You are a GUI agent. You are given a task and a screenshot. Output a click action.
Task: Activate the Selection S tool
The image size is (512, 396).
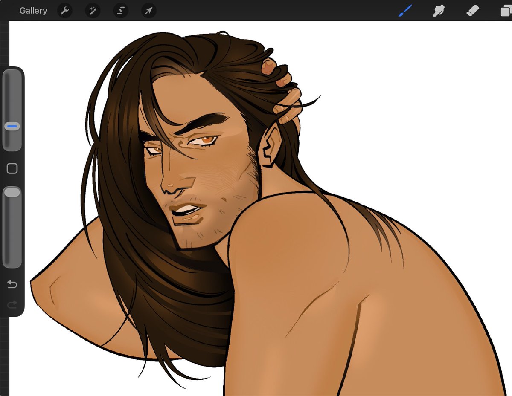click(x=121, y=11)
